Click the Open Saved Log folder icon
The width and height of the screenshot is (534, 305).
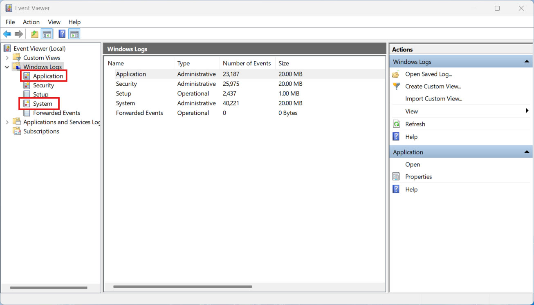pyautogui.click(x=396, y=74)
